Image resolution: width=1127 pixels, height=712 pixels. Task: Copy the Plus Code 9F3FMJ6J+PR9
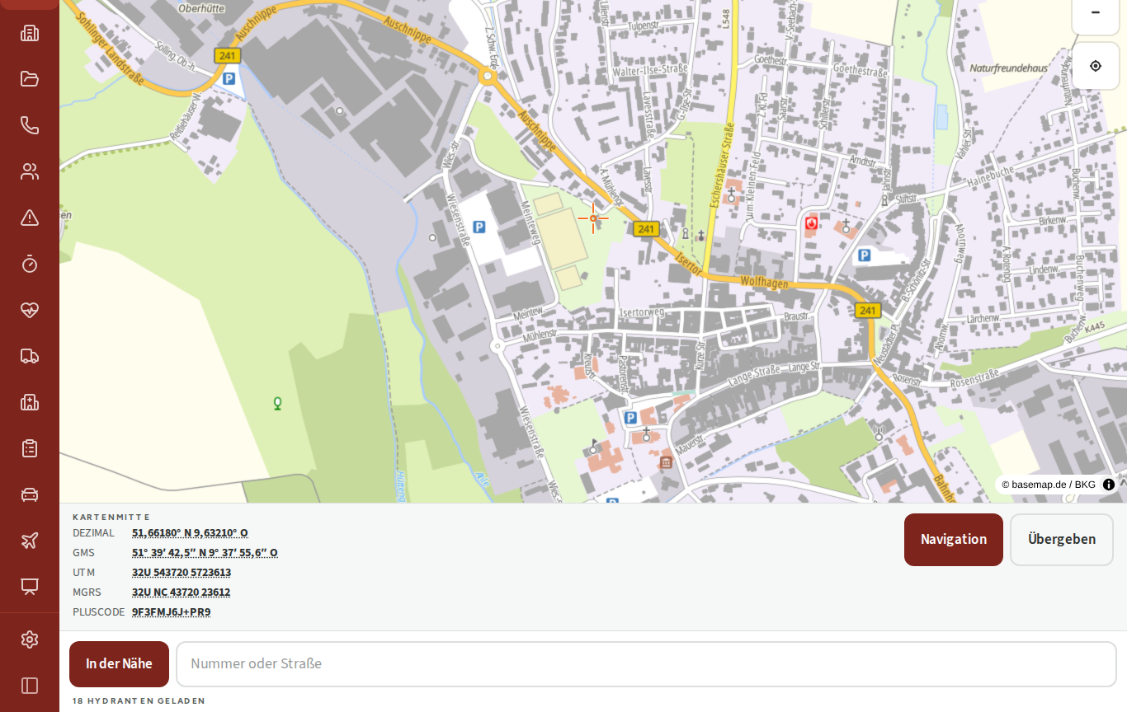[x=171, y=611]
